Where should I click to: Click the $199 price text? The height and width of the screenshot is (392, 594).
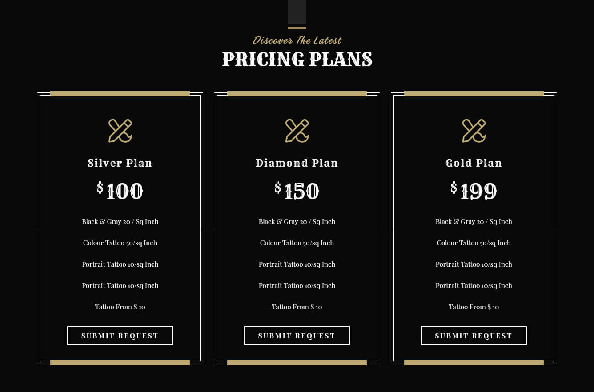[474, 191]
